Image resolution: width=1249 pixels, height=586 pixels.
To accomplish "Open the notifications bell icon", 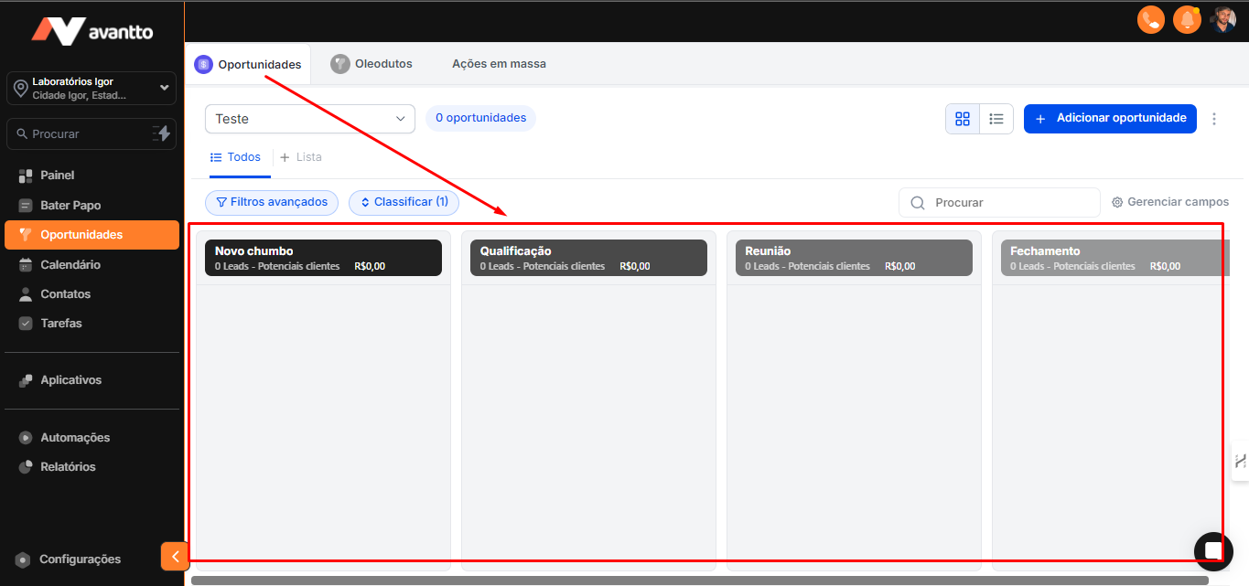I will (1187, 19).
